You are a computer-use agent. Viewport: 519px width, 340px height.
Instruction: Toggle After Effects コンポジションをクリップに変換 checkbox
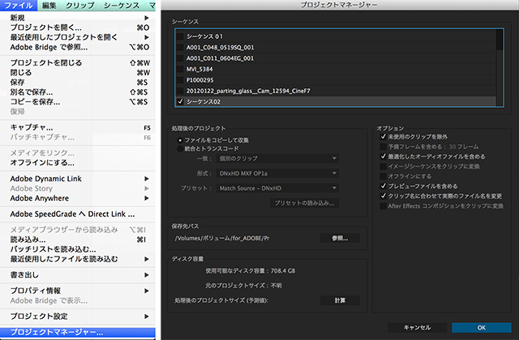[384, 206]
